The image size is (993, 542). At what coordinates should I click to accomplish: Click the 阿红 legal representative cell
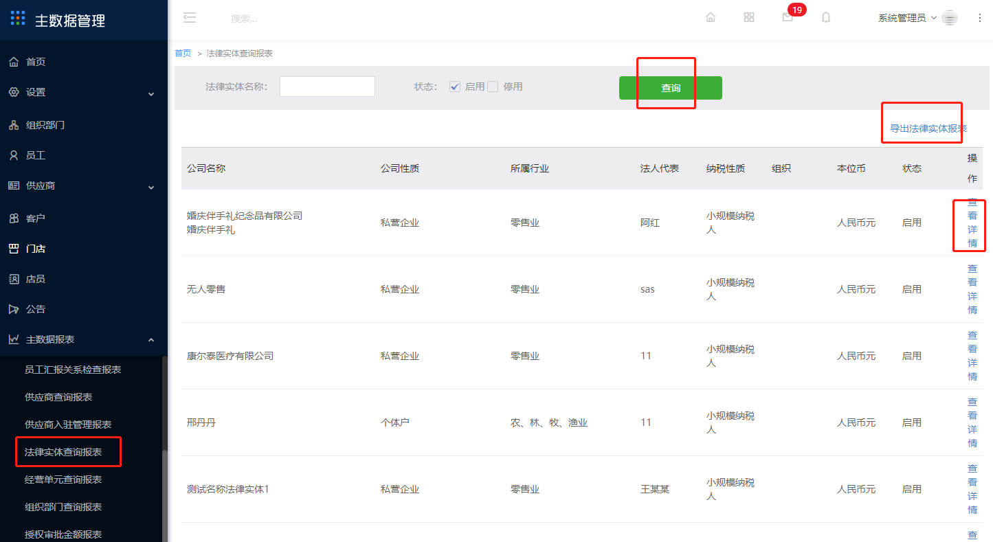(650, 223)
